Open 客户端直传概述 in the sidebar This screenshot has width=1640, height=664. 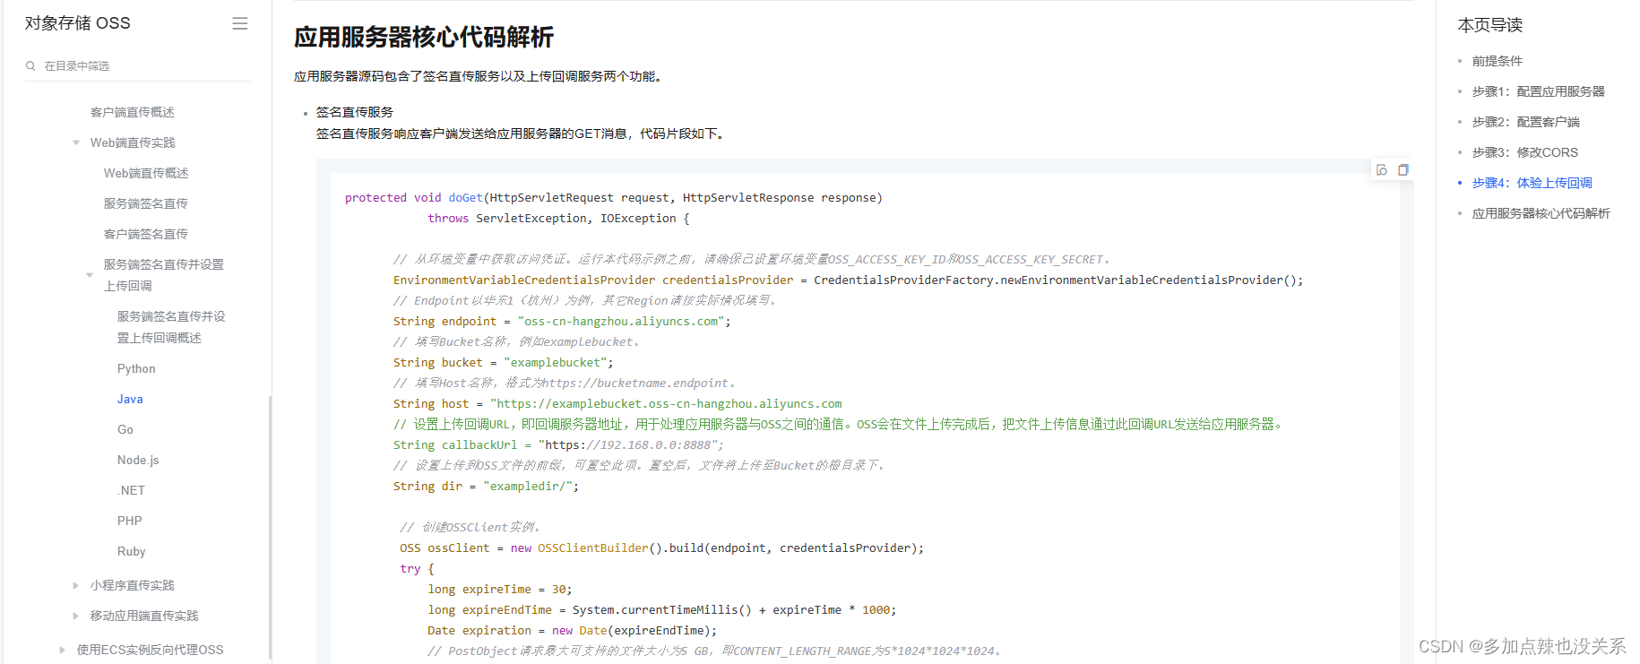pos(133,112)
